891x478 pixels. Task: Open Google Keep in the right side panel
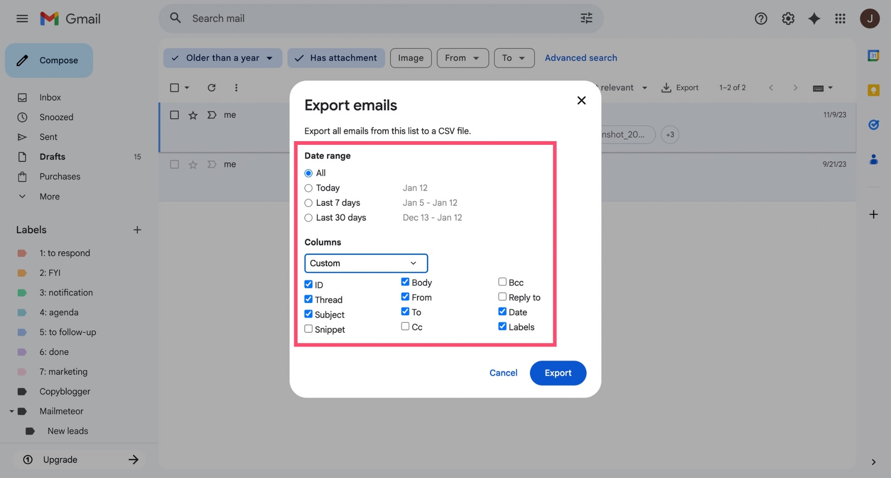click(874, 90)
